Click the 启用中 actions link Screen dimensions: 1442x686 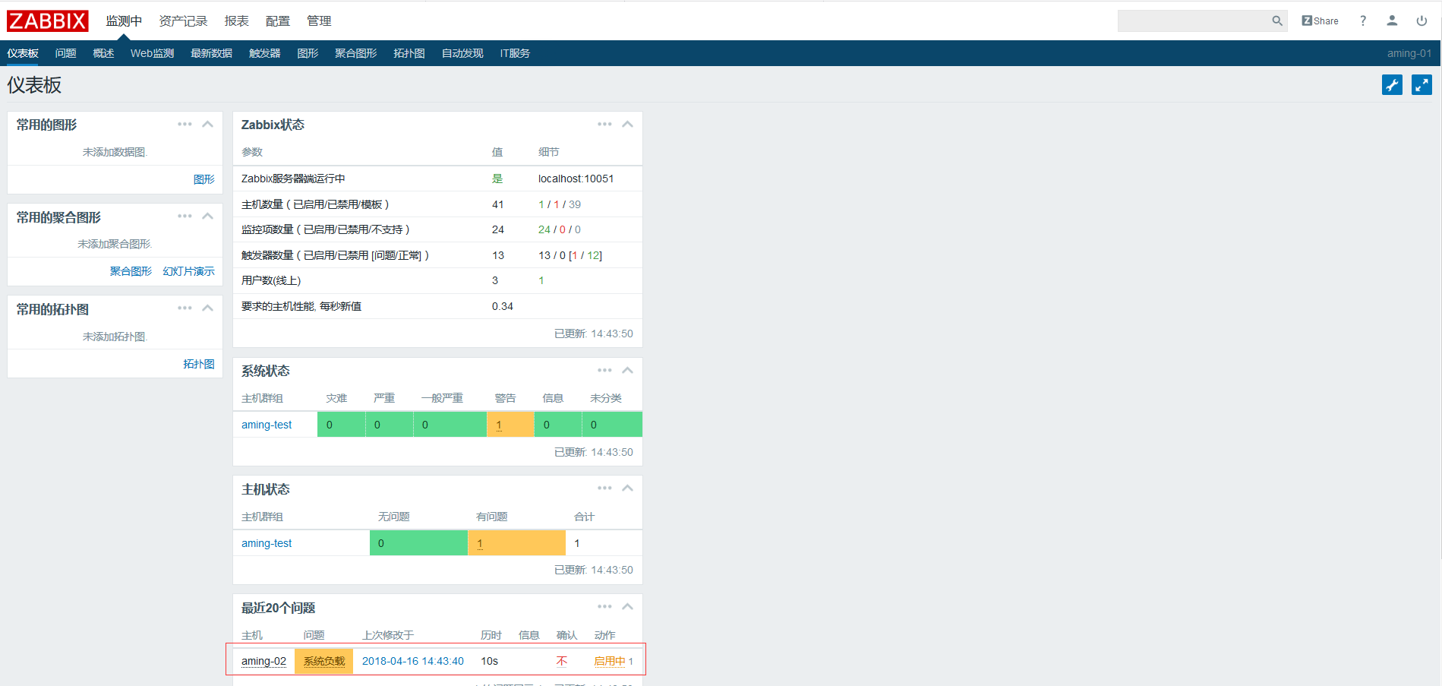(610, 661)
